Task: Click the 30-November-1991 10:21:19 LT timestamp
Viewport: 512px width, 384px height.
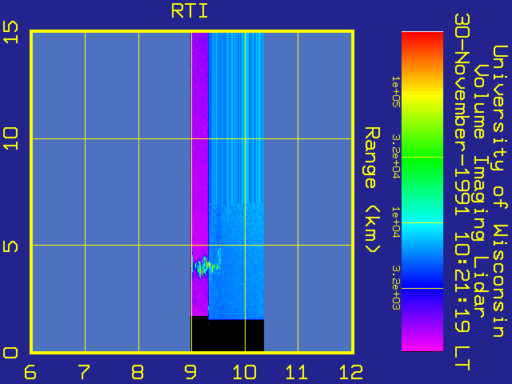Action: [x=462, y=192]
